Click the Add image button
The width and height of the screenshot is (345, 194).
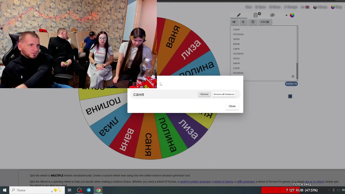coord(264,22)
